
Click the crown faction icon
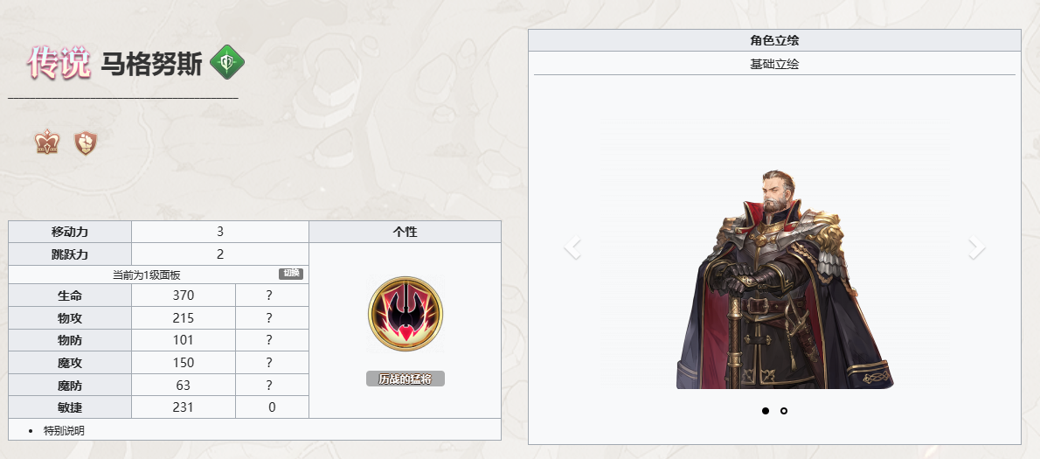click(47, 142)
